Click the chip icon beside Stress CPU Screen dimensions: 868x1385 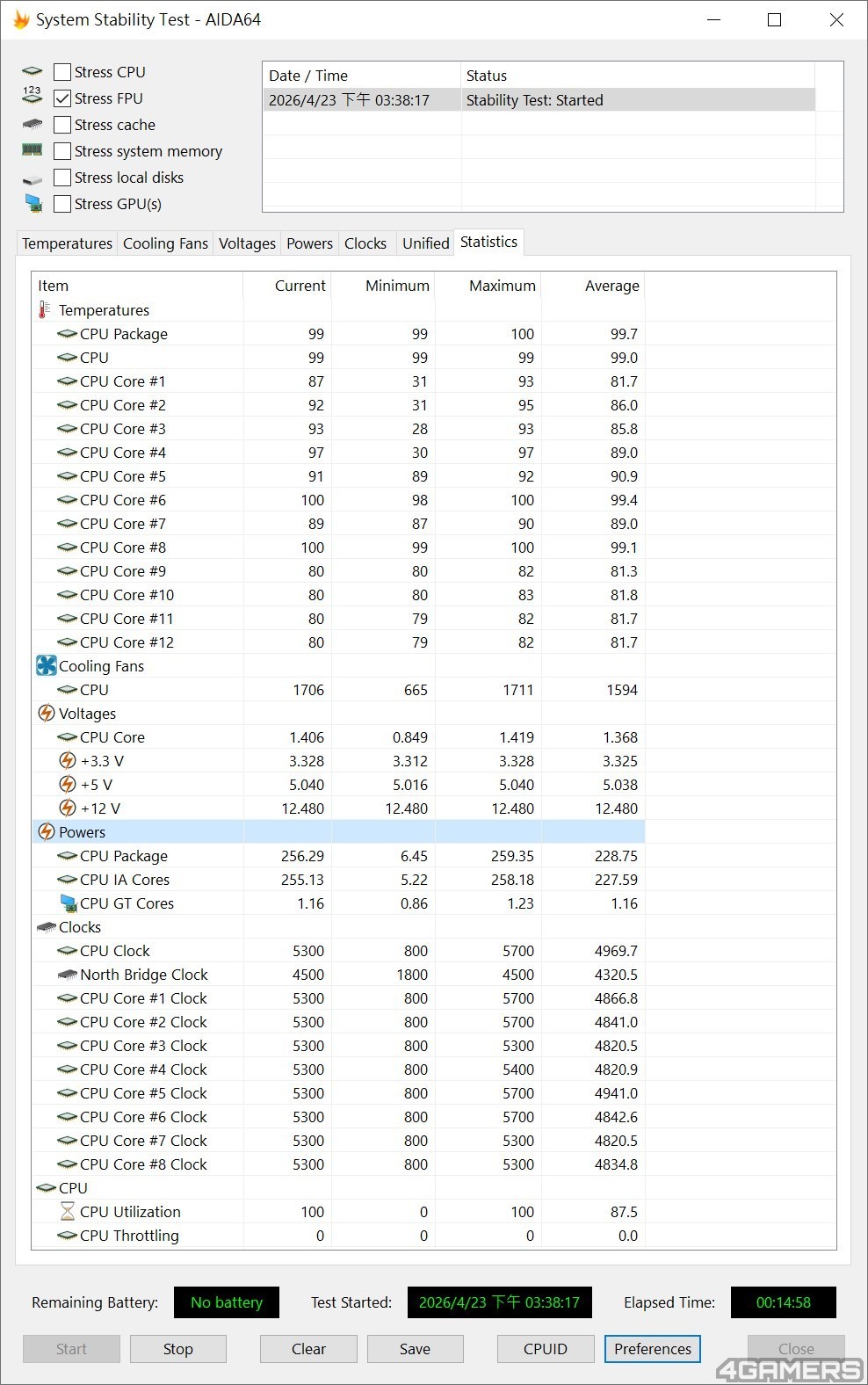(33, 72)
